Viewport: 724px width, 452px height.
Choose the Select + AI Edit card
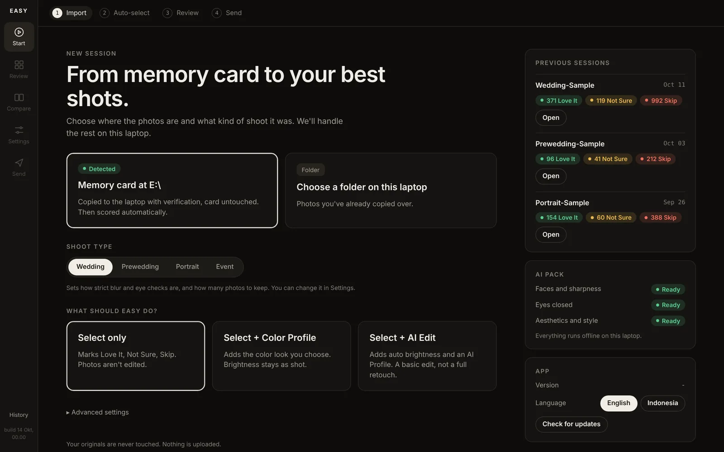(427, 356)
